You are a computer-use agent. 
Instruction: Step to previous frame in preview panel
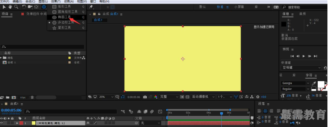[x=298, y=56]
